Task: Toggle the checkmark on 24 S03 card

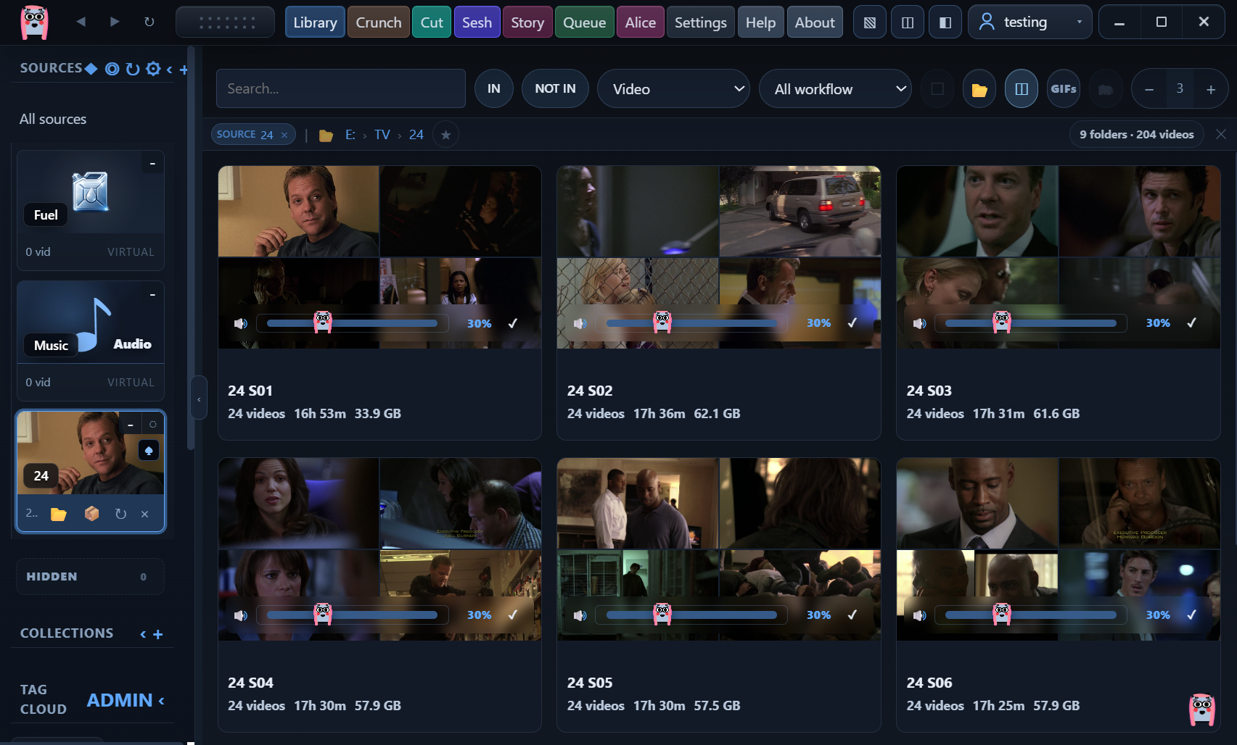Action: [1191, 322]
